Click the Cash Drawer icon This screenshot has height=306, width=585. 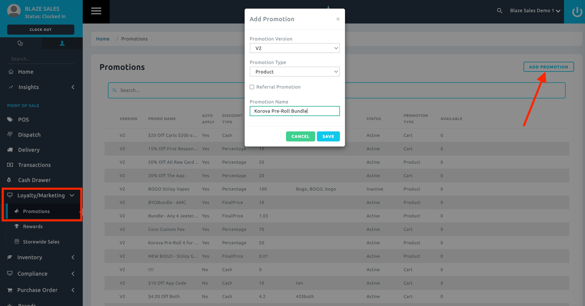click(10, 180)
